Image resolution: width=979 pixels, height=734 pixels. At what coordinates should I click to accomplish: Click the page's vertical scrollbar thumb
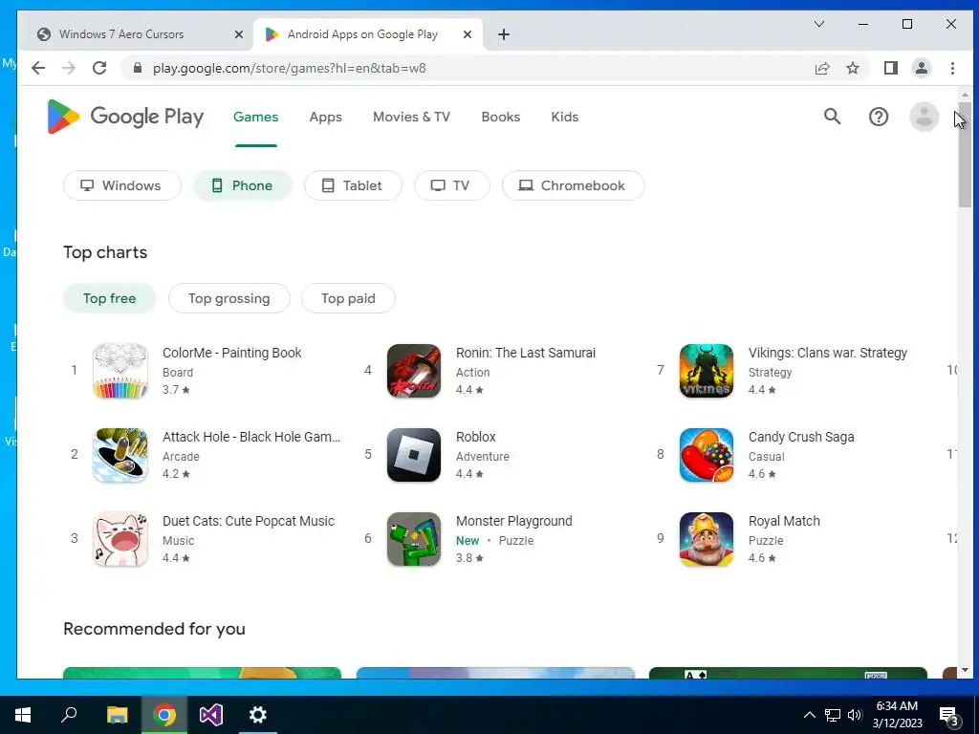click(x=965, y=155)
